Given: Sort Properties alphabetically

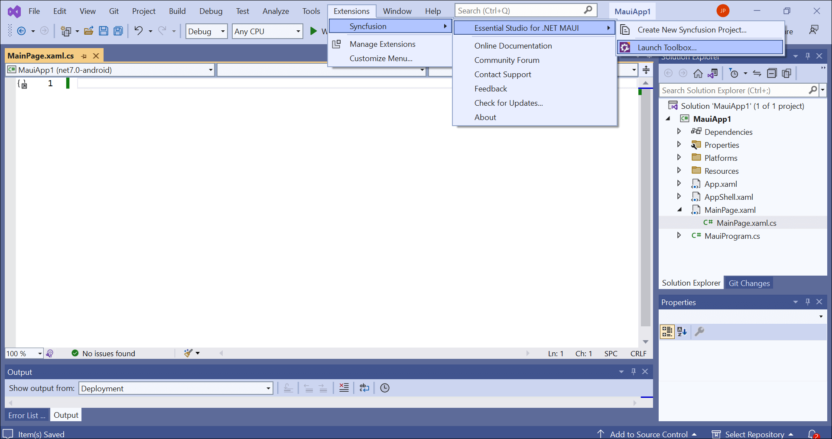Looking at the screenshot, I should 682,332.
